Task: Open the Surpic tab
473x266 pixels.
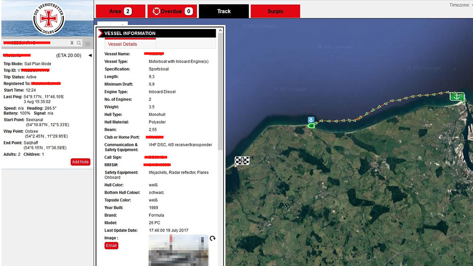Action: (275, 11)
